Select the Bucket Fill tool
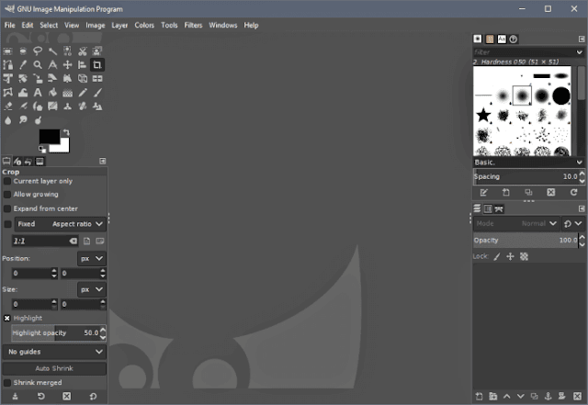Viewport: 588px width, 405px height. 52,93
